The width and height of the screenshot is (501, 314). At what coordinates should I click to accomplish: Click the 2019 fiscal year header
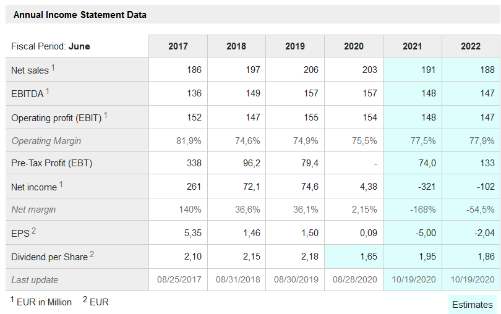[x=295, y=46]
